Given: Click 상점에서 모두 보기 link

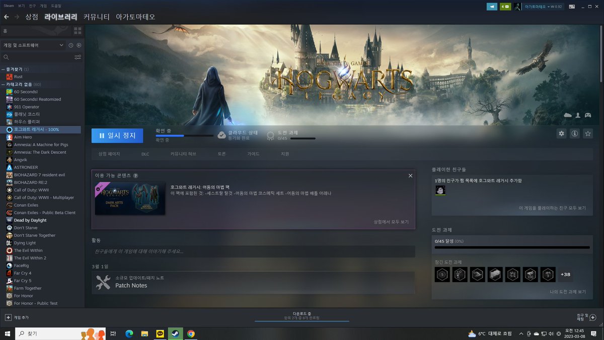Looking at the screenshot, I should pos(391,222).
